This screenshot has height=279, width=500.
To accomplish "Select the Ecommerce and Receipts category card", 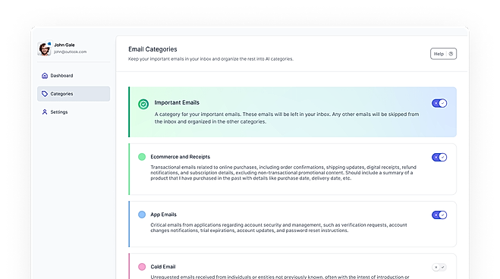I will tap(292, 169).
